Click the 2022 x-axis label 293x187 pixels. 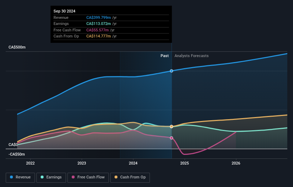pos(30,163)
